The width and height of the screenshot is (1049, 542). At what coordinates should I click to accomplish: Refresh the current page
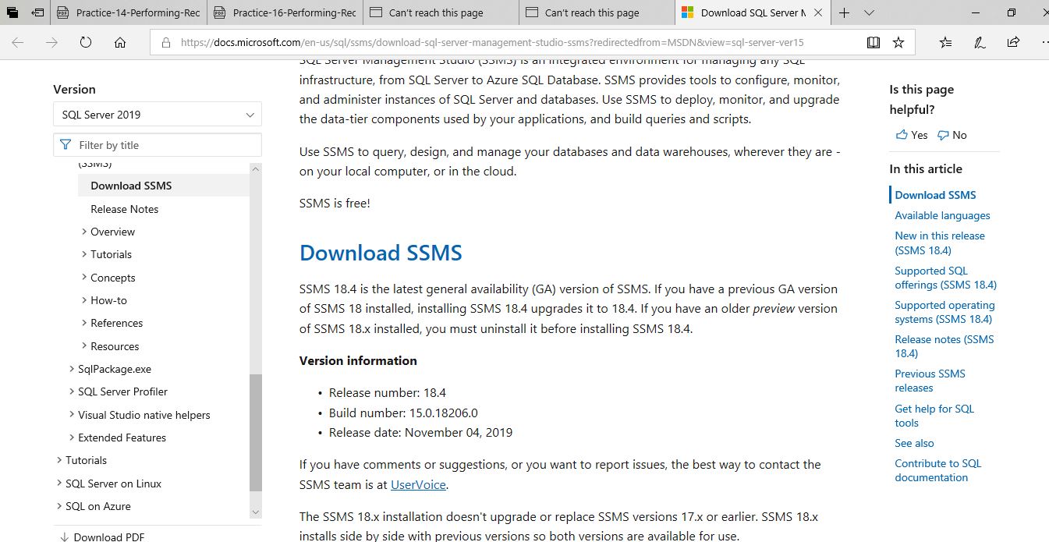pyautogui.click(x=86, y=43)
